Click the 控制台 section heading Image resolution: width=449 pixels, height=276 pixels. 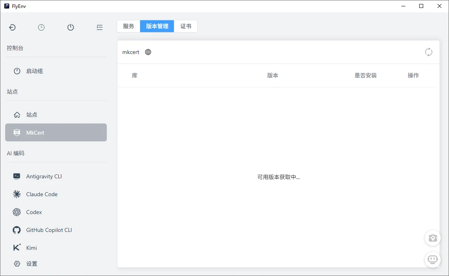pyautogui.click(x=15, y=48)
